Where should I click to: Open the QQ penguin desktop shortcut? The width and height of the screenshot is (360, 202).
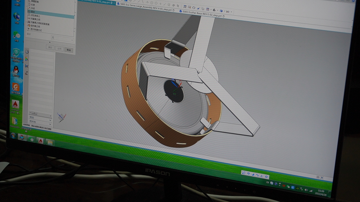(x=16, y=70)
